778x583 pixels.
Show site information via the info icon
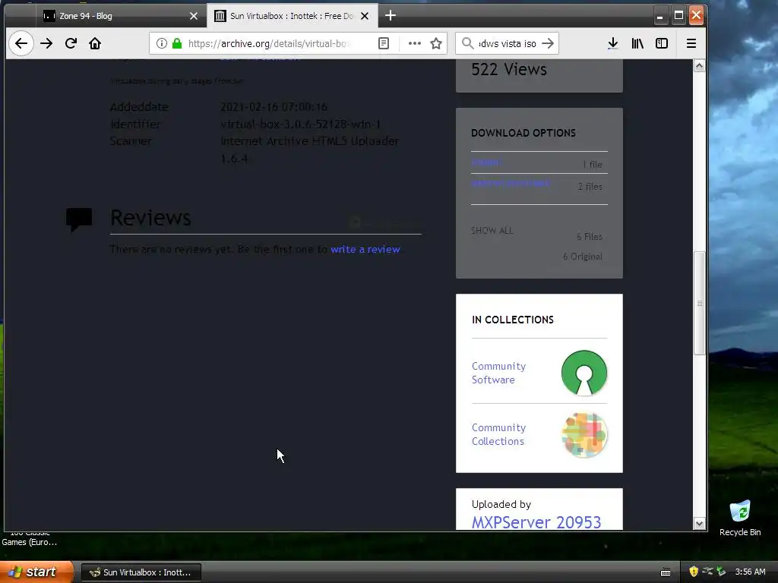click(161, 43)
